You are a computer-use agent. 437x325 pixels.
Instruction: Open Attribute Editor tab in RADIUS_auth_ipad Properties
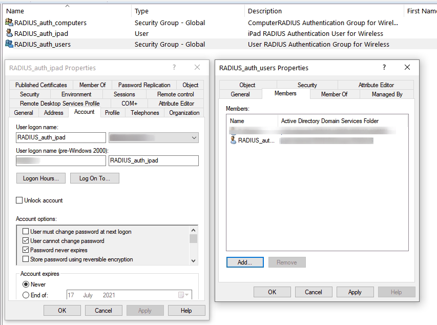tap(176, 103)
